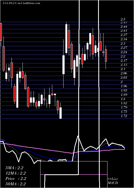The height and width of the screenshot is (188, 134).
Task: Click the 2.27 price axis label
Action: [124, 48]
